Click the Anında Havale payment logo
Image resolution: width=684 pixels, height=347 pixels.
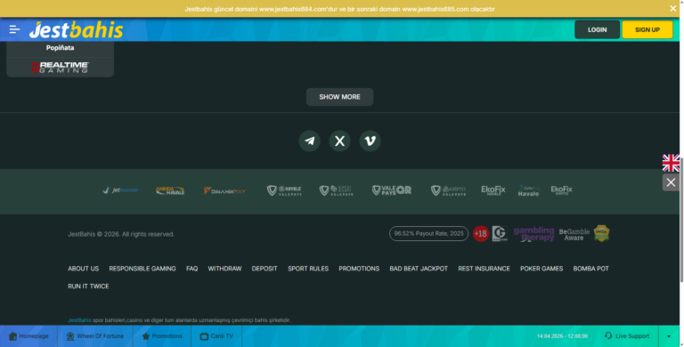coord(170,190)
